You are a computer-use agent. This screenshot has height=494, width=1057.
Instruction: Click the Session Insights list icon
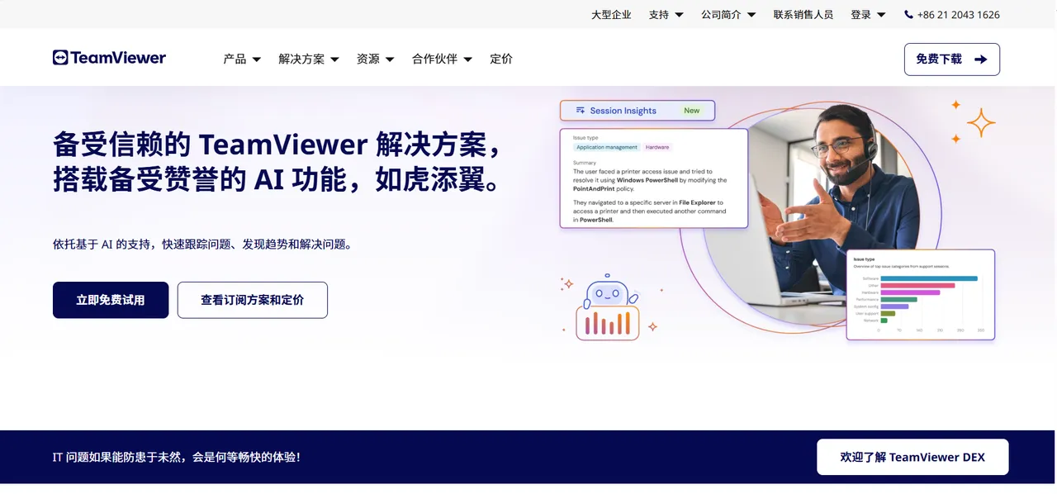point(581,111)
